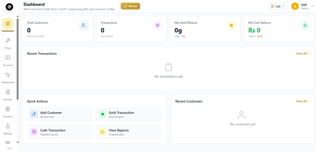Click the Add Customer person icon
Viewport: 316px width, 152px height.
point(34,114)
